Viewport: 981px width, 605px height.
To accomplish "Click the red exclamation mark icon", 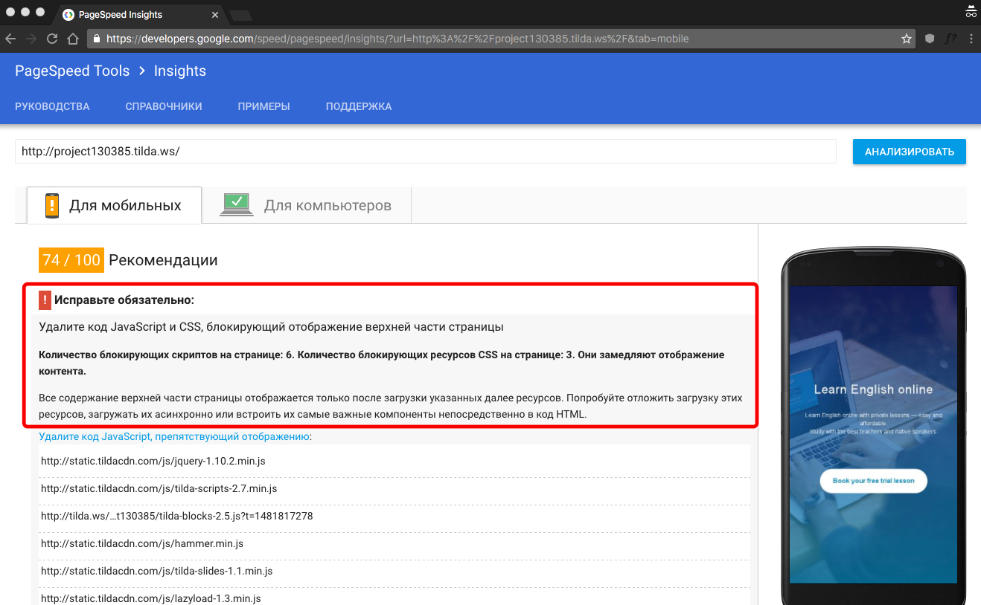I will click(x=45, y=300).
